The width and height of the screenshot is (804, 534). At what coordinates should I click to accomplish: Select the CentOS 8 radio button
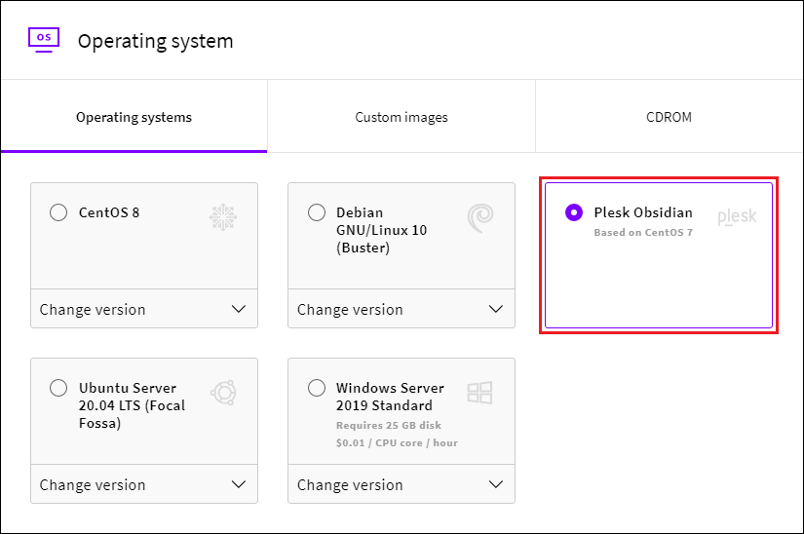[x=58, y=212]
